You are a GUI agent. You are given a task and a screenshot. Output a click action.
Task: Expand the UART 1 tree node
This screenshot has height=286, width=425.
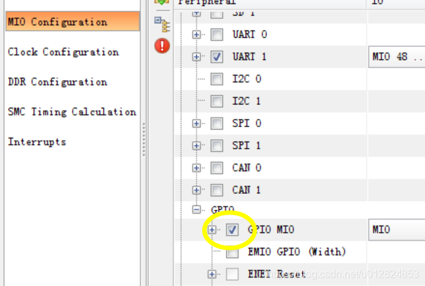(x=196, y=57)
